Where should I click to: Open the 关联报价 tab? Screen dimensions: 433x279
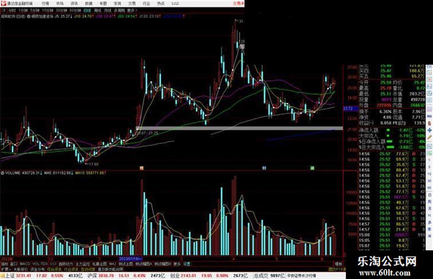click(21, 269)
